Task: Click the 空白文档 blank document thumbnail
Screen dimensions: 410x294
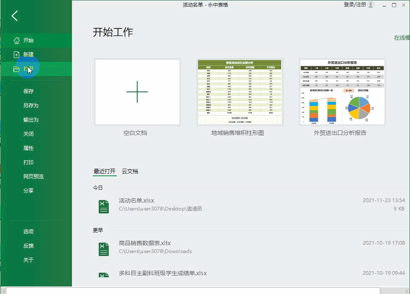Action: pos(137,92)
